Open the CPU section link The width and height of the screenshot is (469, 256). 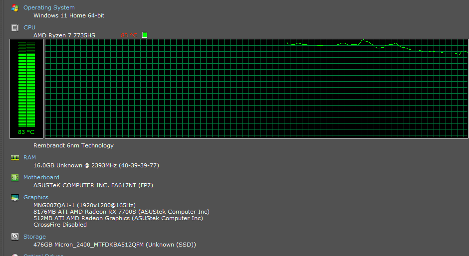click(x=29, y=27)
